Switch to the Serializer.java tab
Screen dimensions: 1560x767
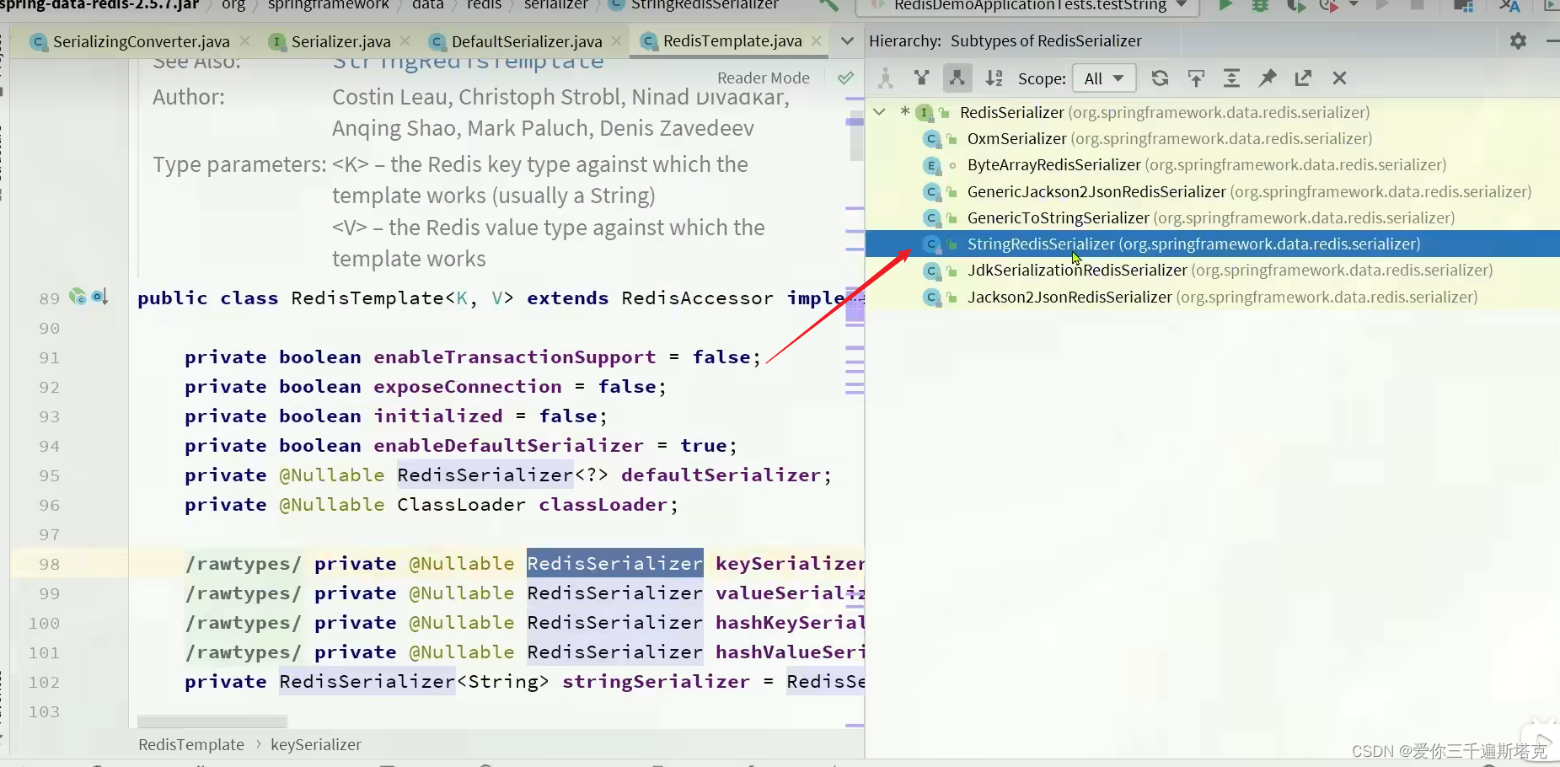pyautogui.click(x=339, y=40)
